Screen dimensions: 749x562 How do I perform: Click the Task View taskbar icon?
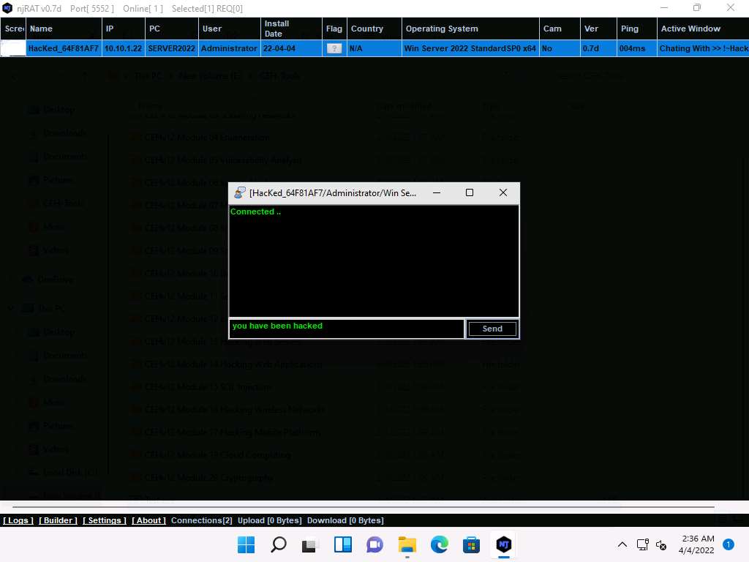[310, 544]
